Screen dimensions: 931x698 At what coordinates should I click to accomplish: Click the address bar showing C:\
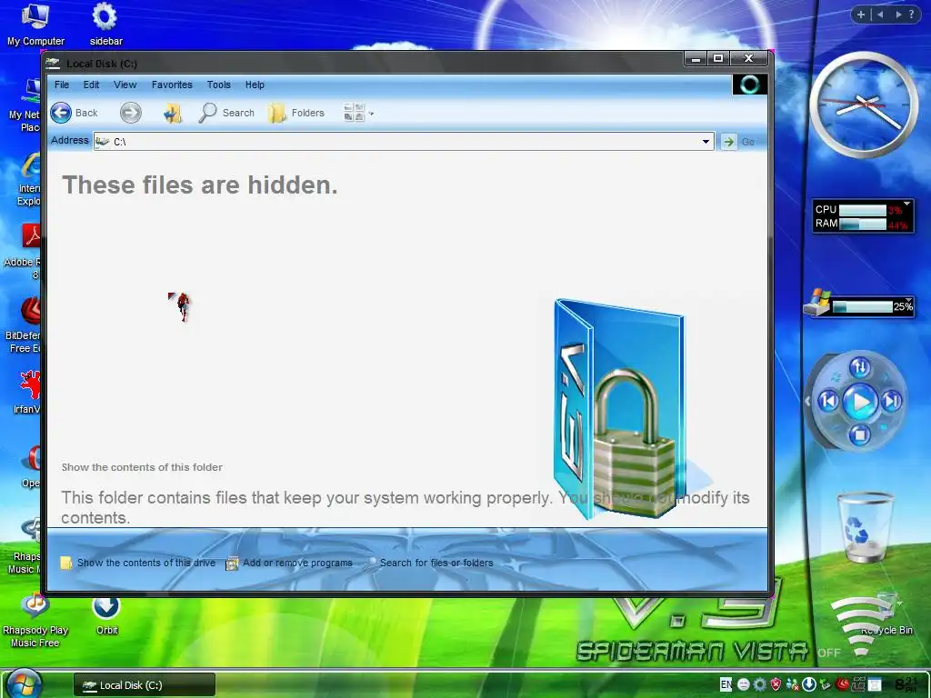pyautogui.click(x=404, y=141)
